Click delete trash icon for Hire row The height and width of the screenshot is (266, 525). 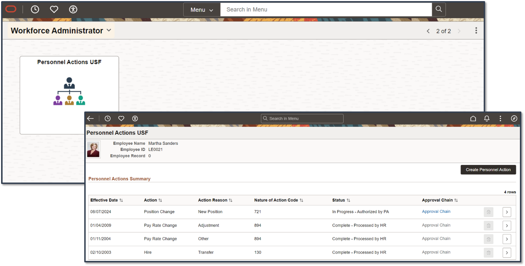tap(488, 253)
